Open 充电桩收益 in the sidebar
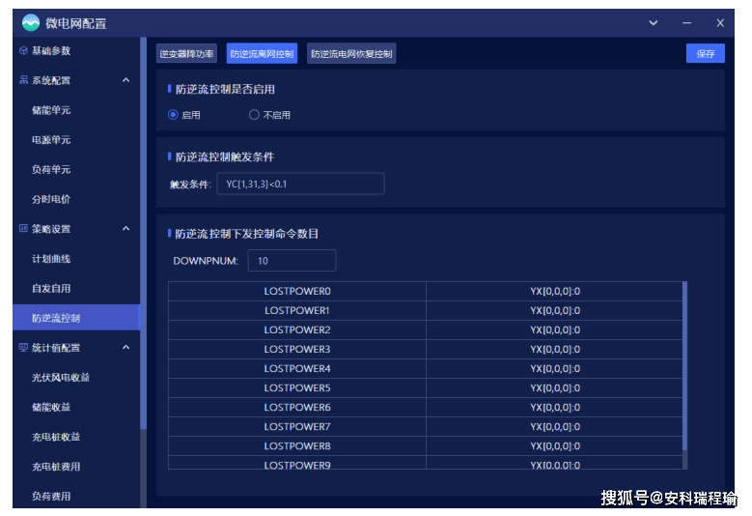Image resolution: width=752 pixels, height=516 pixels. 56,437
